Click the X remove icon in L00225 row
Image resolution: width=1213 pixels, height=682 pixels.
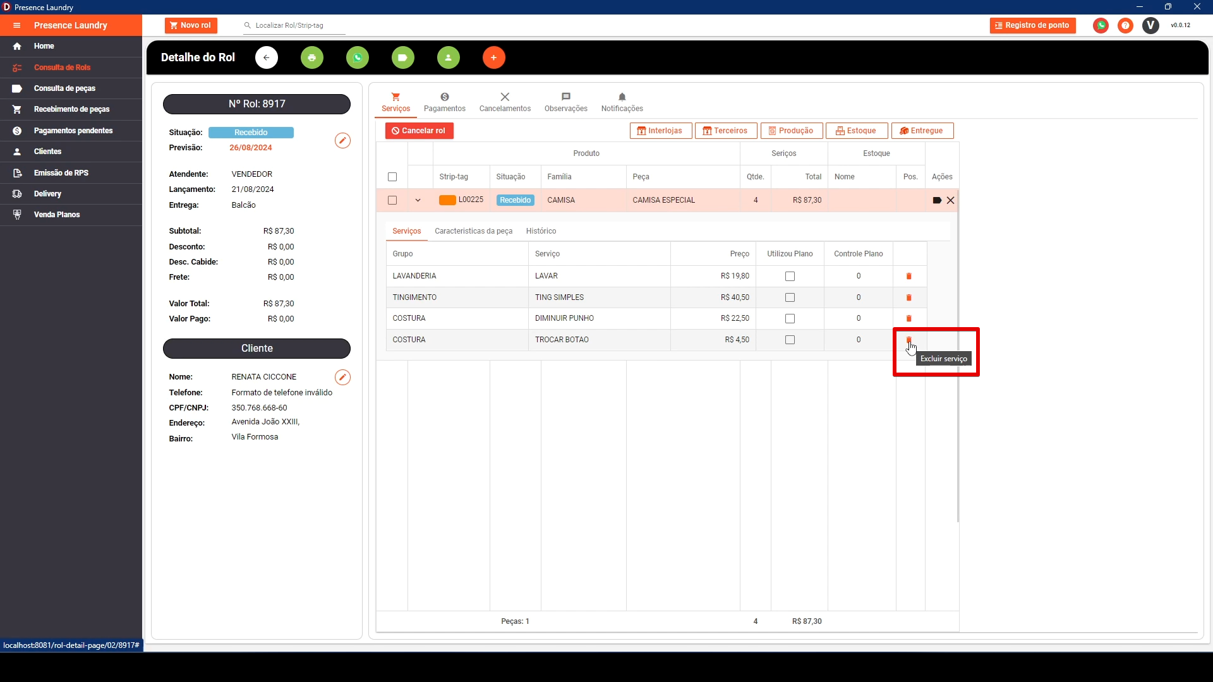pyautogui.click(x=950, y=200)
